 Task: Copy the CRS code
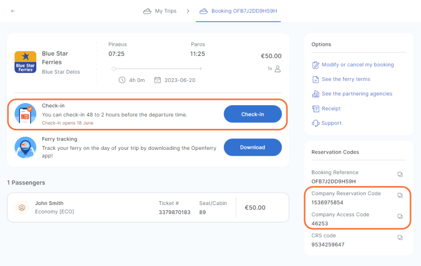[400, 237]
